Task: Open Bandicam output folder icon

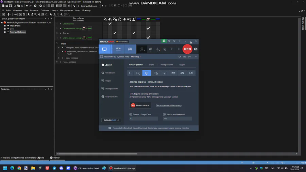Action: click(x=169, y=41)
